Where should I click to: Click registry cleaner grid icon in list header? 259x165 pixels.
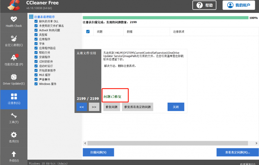(x=31, y=17)
